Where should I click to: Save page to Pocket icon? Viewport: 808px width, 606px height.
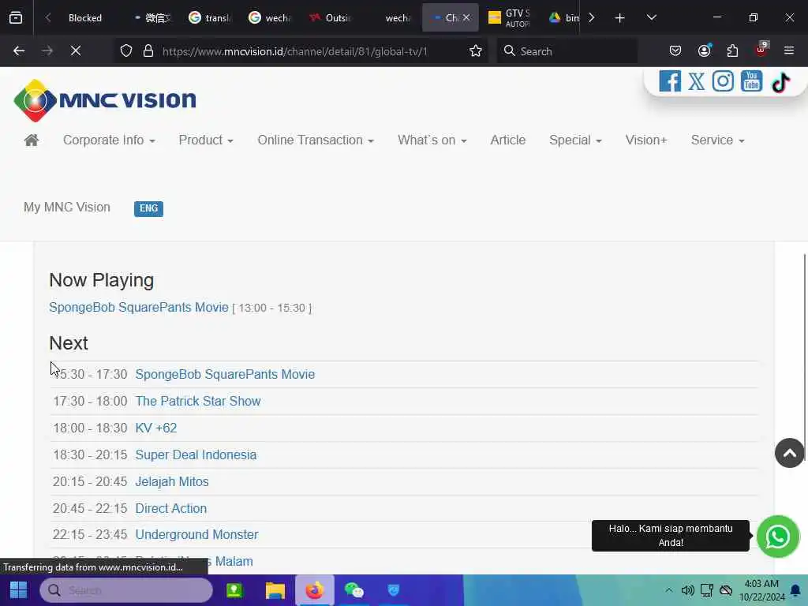click(x=675, y=51)
